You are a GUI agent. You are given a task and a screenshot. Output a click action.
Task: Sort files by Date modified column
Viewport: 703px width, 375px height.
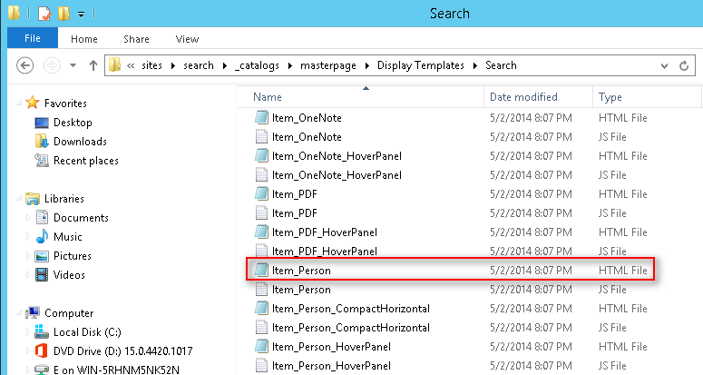point(538,97)
